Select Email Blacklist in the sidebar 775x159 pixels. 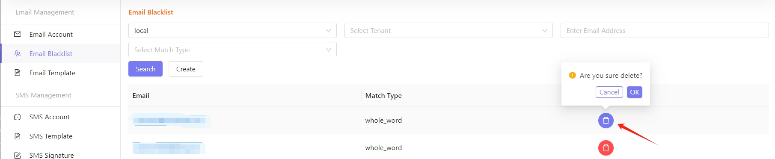60,53
